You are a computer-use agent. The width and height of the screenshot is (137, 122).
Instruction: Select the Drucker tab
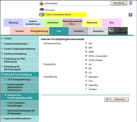click(x=19, y=31)
